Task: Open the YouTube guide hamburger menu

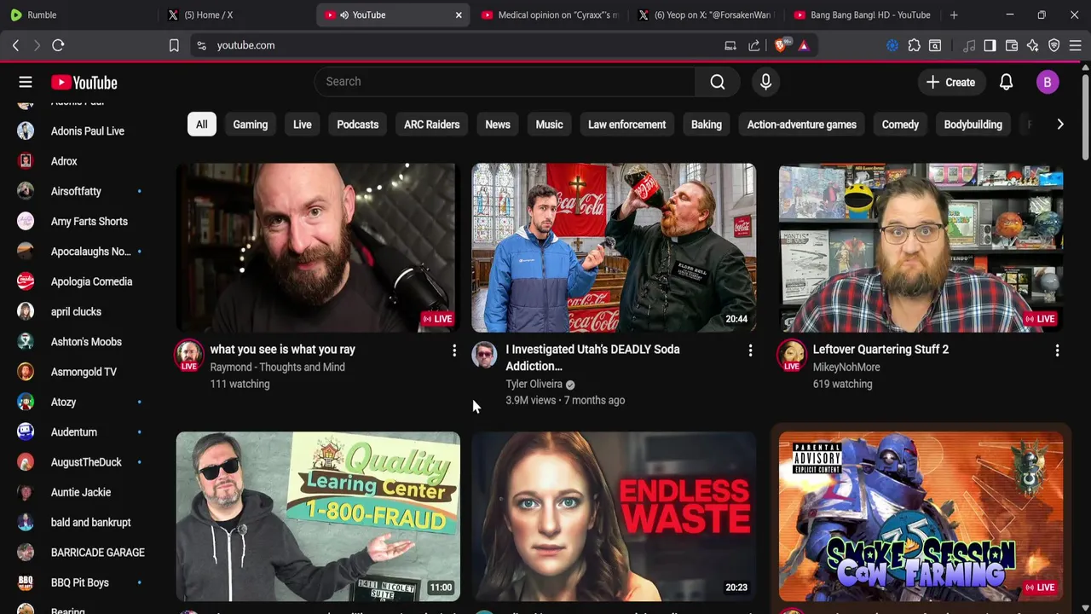Action: (x=26, y=82)
